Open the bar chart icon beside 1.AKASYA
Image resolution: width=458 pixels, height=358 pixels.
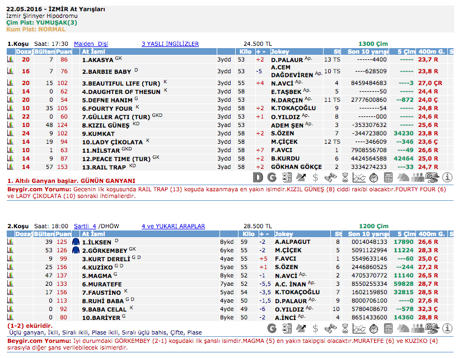click(10, 59)
